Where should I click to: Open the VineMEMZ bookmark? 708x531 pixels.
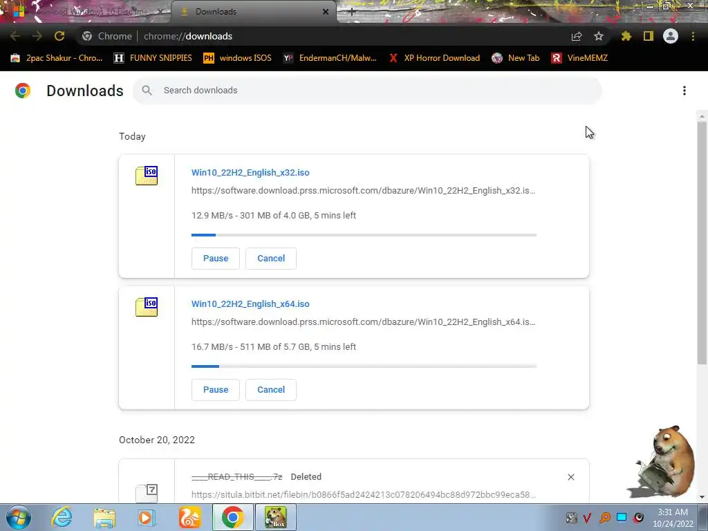pos(580,58)
